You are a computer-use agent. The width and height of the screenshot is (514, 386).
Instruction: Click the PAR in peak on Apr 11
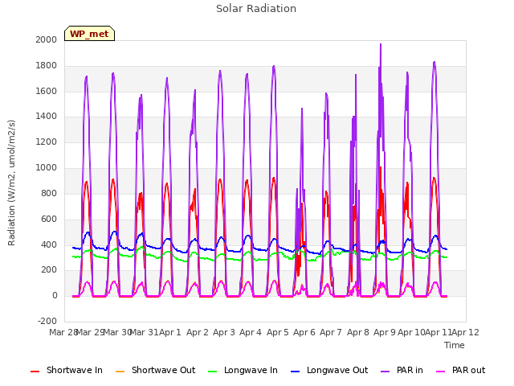(x=434, y=63)
